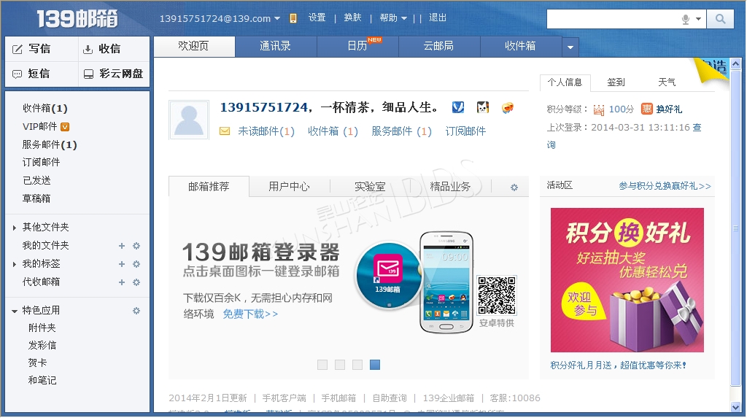Select the second carousel indicator dot

pyautogui.click(x=340, y=365)
